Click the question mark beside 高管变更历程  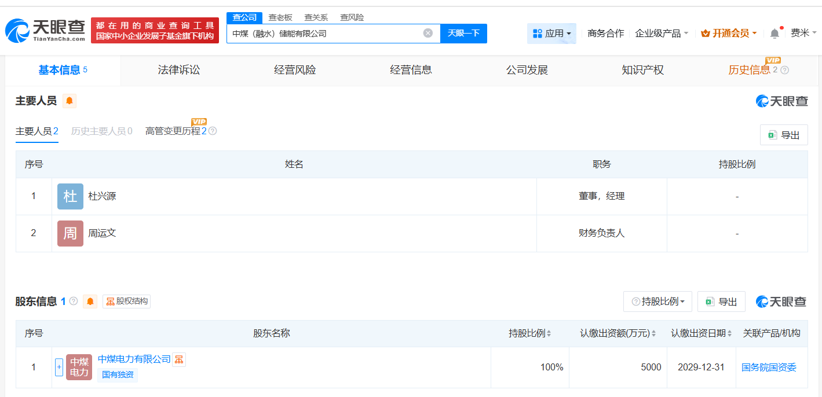point(212,131)
